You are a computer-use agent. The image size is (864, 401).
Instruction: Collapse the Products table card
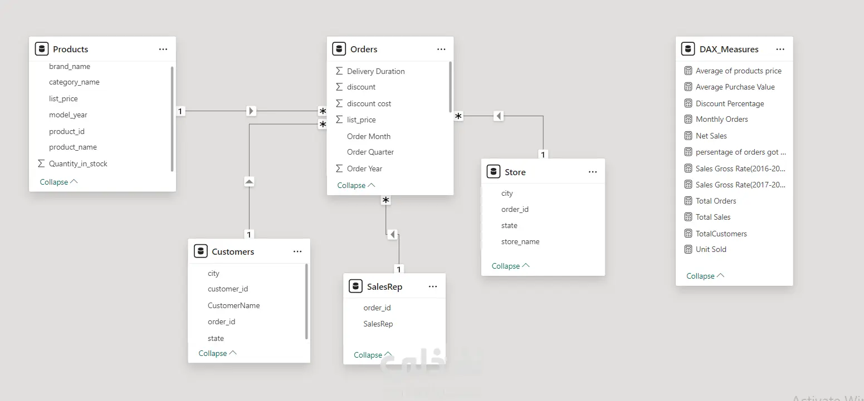pyautogui.click(x=58, y=182)
